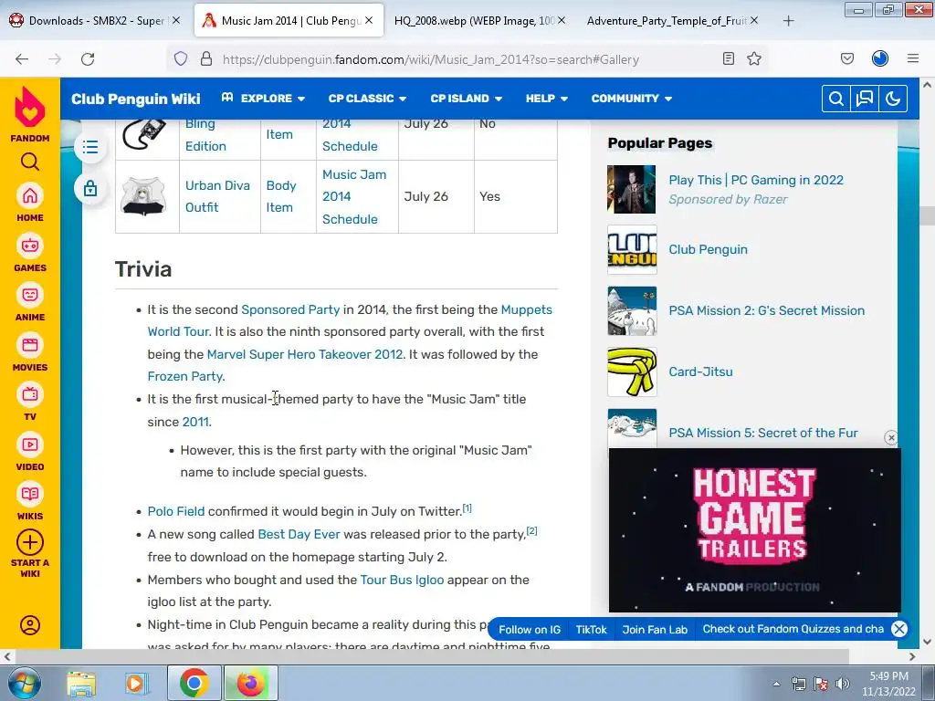Open Fandom sidebar search icon
The image size is (935, 701).
click(30, 162)
